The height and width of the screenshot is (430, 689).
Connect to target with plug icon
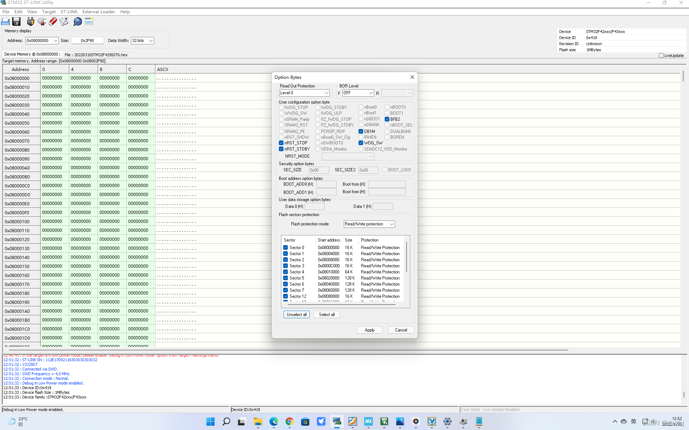tap(31, 21)
